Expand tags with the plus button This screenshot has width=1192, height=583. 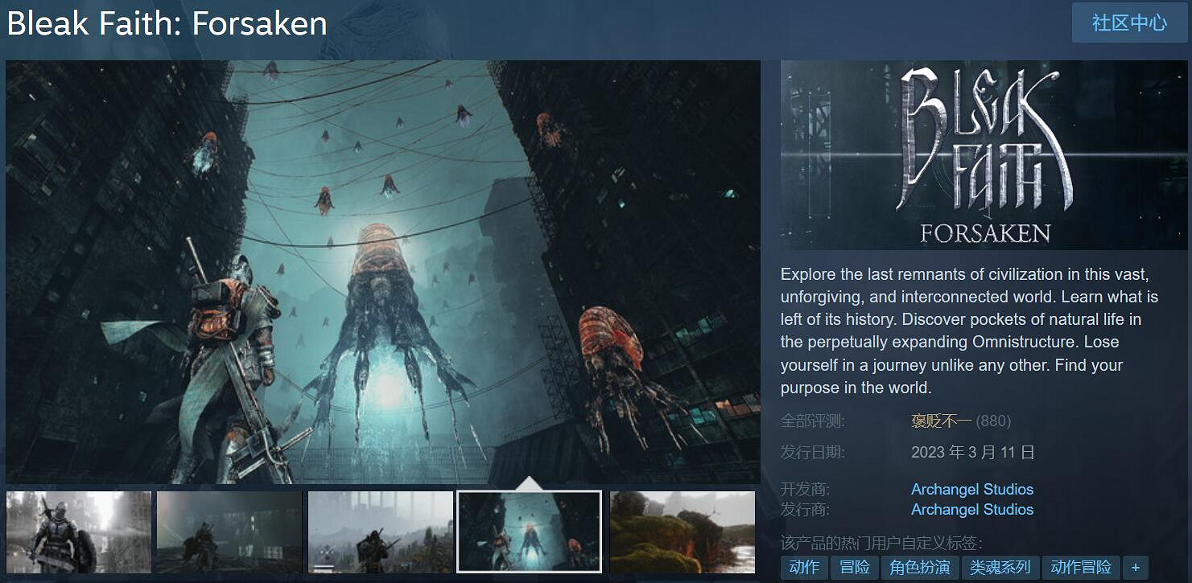[1135, 568]
